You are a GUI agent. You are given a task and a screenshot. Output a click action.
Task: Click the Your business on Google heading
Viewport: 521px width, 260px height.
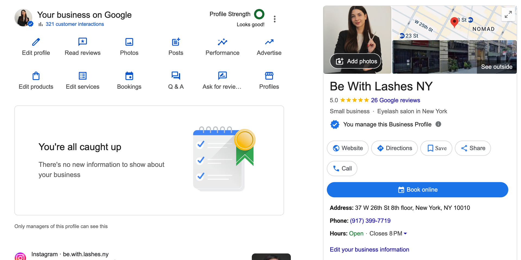84,15
